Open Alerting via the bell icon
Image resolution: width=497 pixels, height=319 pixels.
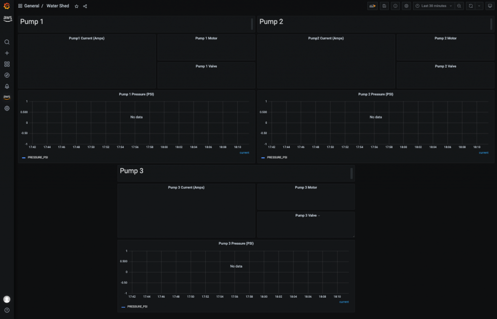[7, 86]
